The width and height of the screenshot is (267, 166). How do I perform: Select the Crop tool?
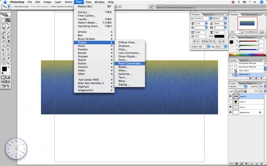point(3,28)
